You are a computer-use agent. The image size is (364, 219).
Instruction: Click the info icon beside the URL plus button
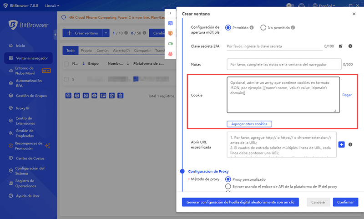click(350, 144)
